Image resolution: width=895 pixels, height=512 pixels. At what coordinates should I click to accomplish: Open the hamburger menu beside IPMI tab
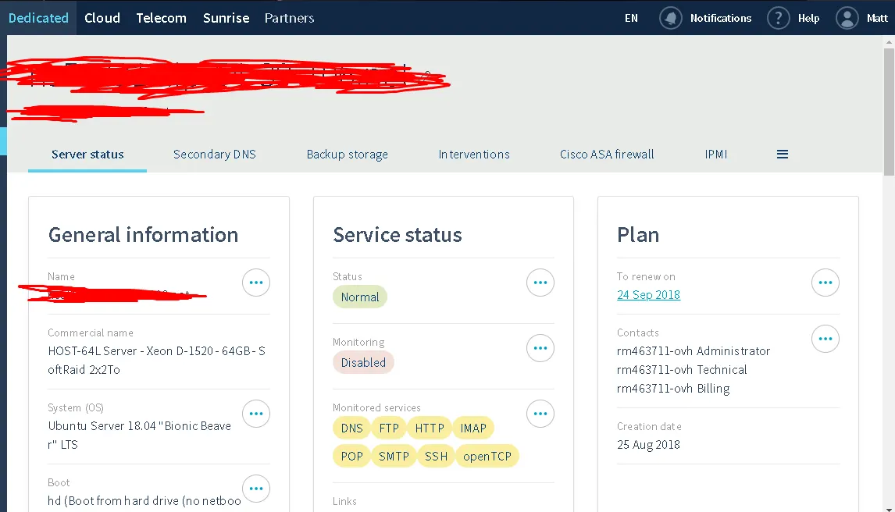tap(782, 155)
